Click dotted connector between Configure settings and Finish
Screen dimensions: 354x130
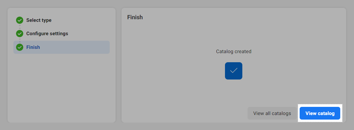(x=20, y=40)
